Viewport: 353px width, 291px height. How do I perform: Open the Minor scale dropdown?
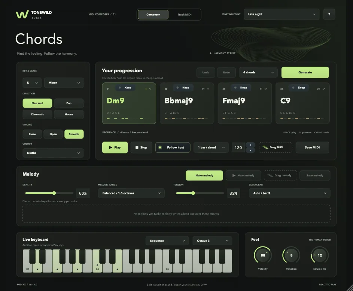point(64,83)
